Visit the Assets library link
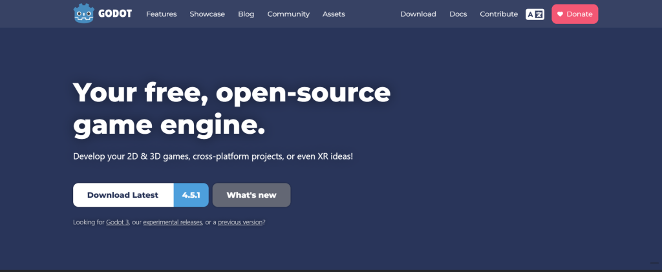This screenshot has width=662, height=272. click(x=334, y=14)
